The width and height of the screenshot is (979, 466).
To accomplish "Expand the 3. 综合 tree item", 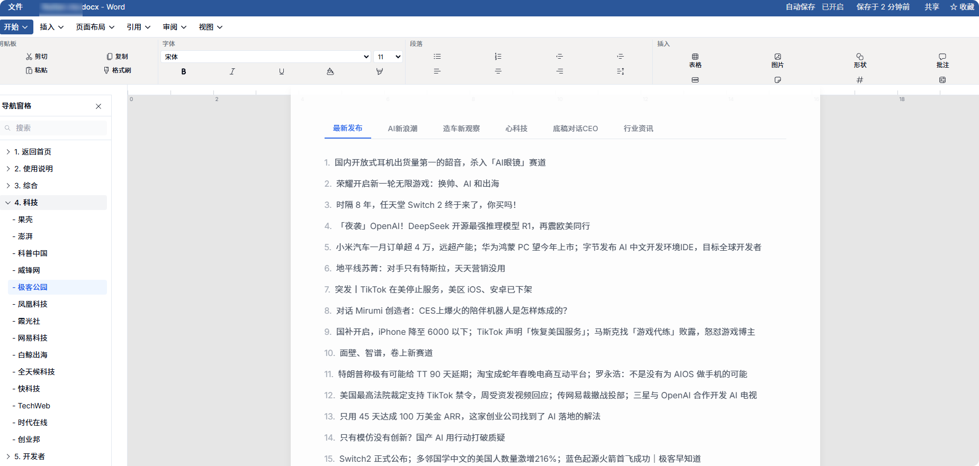I will point(8,186).
